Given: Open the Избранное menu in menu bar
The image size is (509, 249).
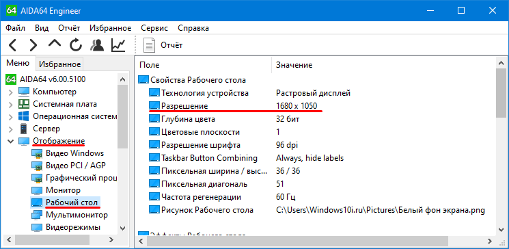Looking at the screenshot, I should pyautogui.click(x=111, y=28).
